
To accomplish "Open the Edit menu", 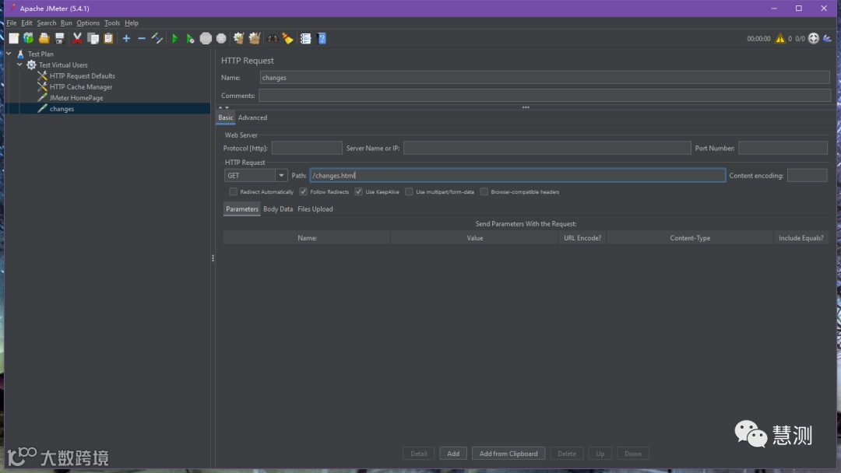I will (26, 23).
